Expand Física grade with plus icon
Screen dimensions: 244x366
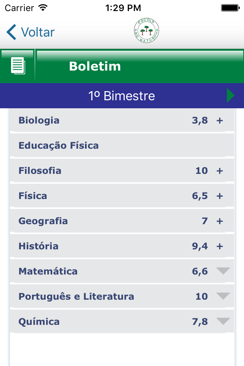pos(220,196)
